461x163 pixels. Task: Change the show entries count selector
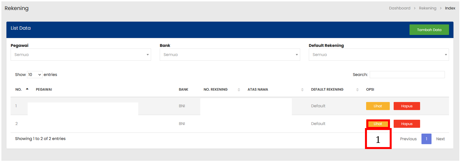click(x=35, y=75)
